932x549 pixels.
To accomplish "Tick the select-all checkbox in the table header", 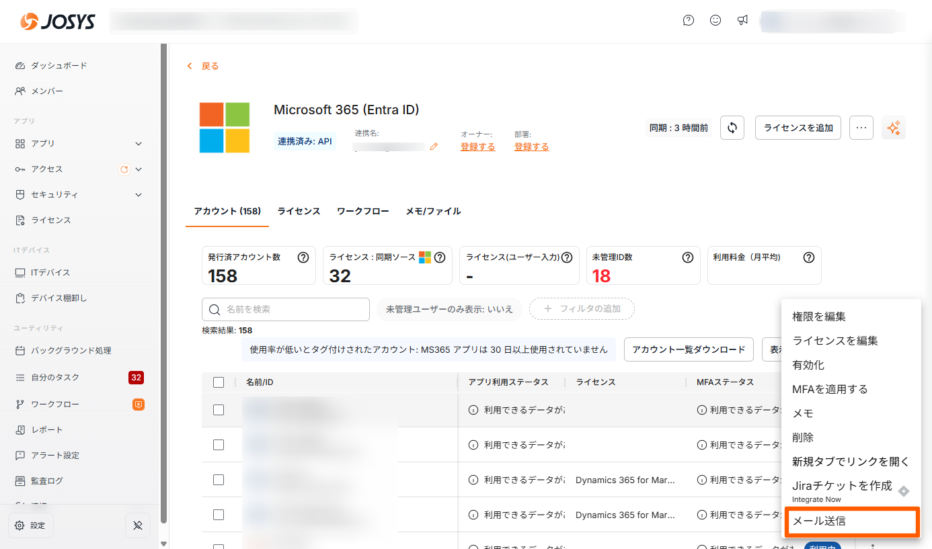I will (219, 382).
